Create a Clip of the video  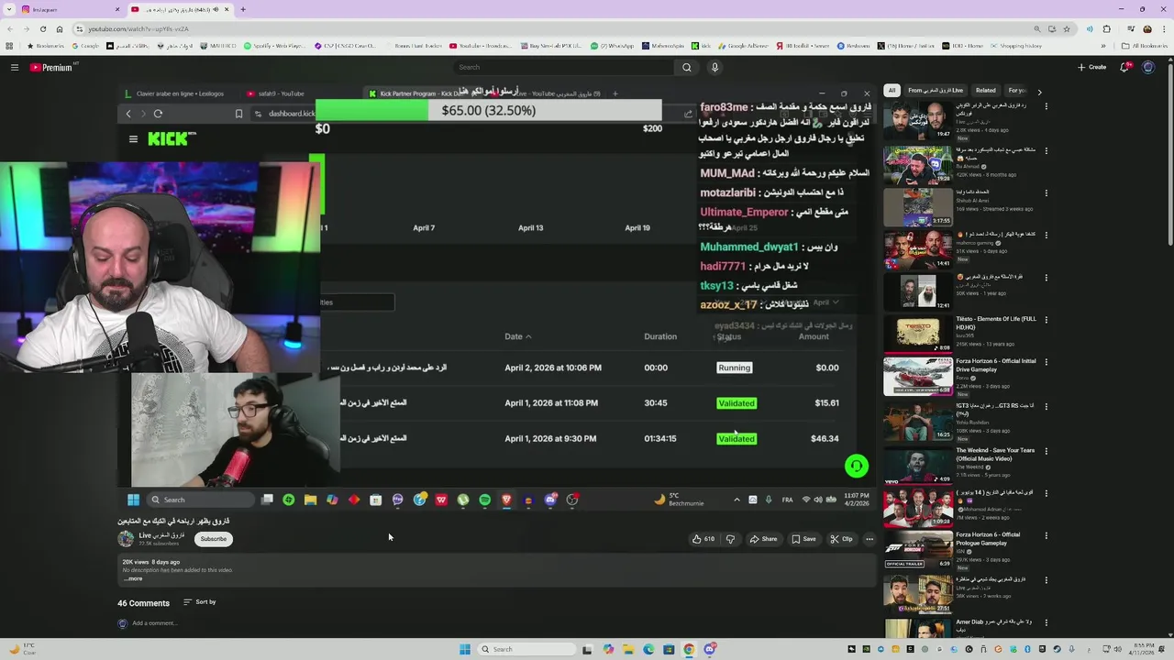click(x=841, y=539)
